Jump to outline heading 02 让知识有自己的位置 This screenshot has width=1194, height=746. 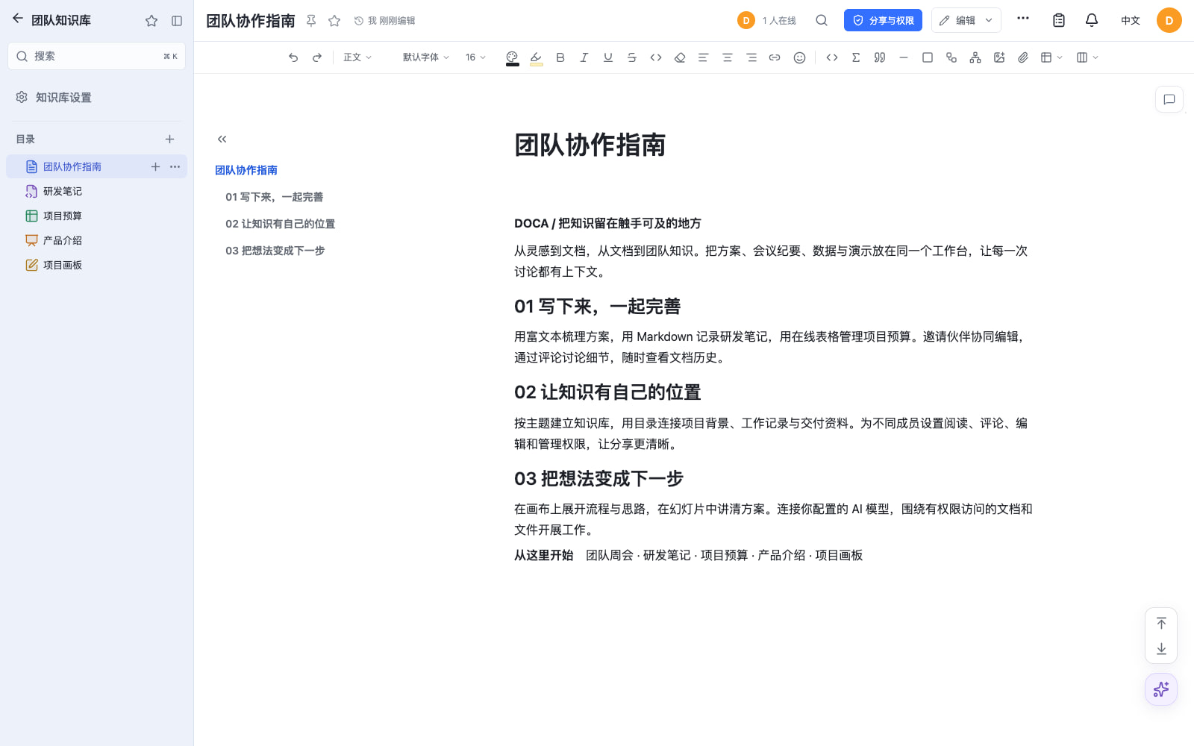click(281, 224)
